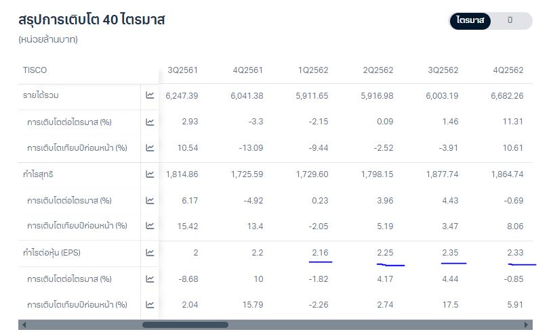Open chart icon for EPS quarterly growth row

(x=150, y=279)
